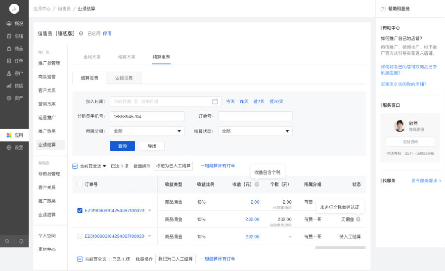
Task: Uncheck the first order row checkbox
Action: [80, 210]
